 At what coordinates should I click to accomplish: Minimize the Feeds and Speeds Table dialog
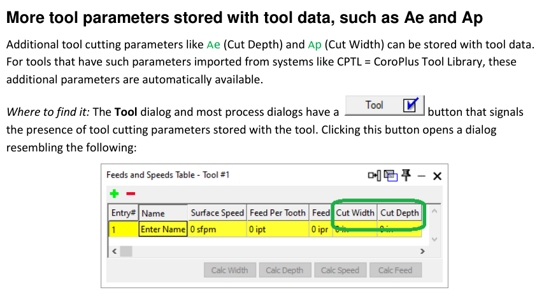[x=422, y=176]
